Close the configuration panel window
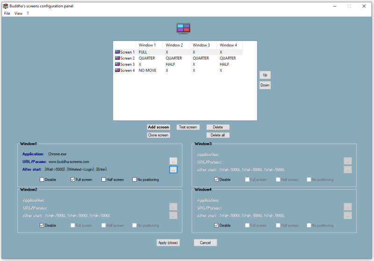The height and width of the screenshot is (261, 374). [x=364, y=6]
